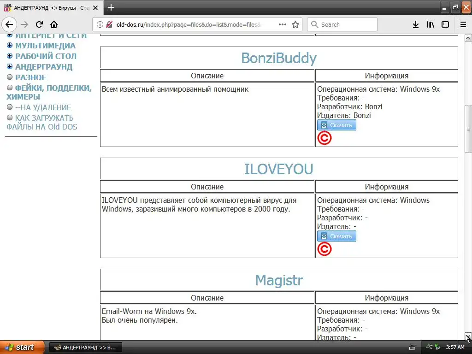Open the Firefox hamburger menu
Screen dimensions: 472x354
coord(463,24)
